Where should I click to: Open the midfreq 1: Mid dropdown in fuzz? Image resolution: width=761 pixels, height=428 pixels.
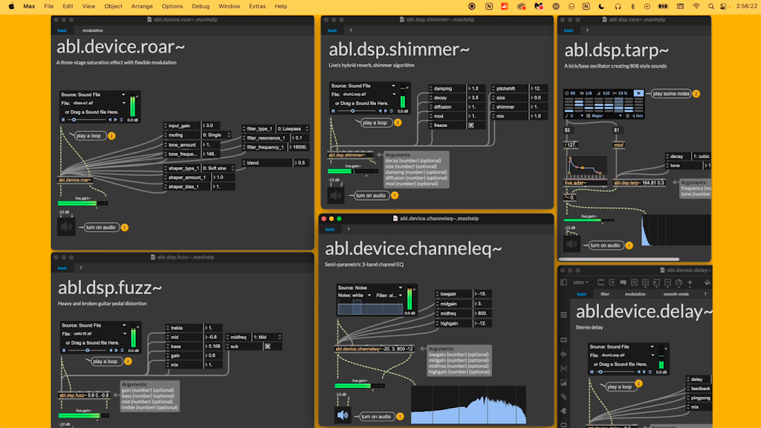[267, 337]
